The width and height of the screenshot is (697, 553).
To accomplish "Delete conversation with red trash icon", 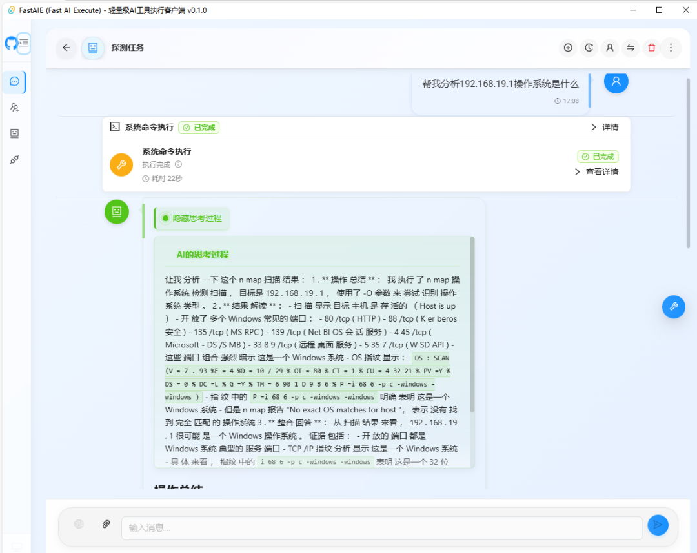I will [652, 48].
